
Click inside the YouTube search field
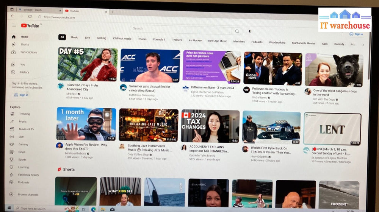182,29
